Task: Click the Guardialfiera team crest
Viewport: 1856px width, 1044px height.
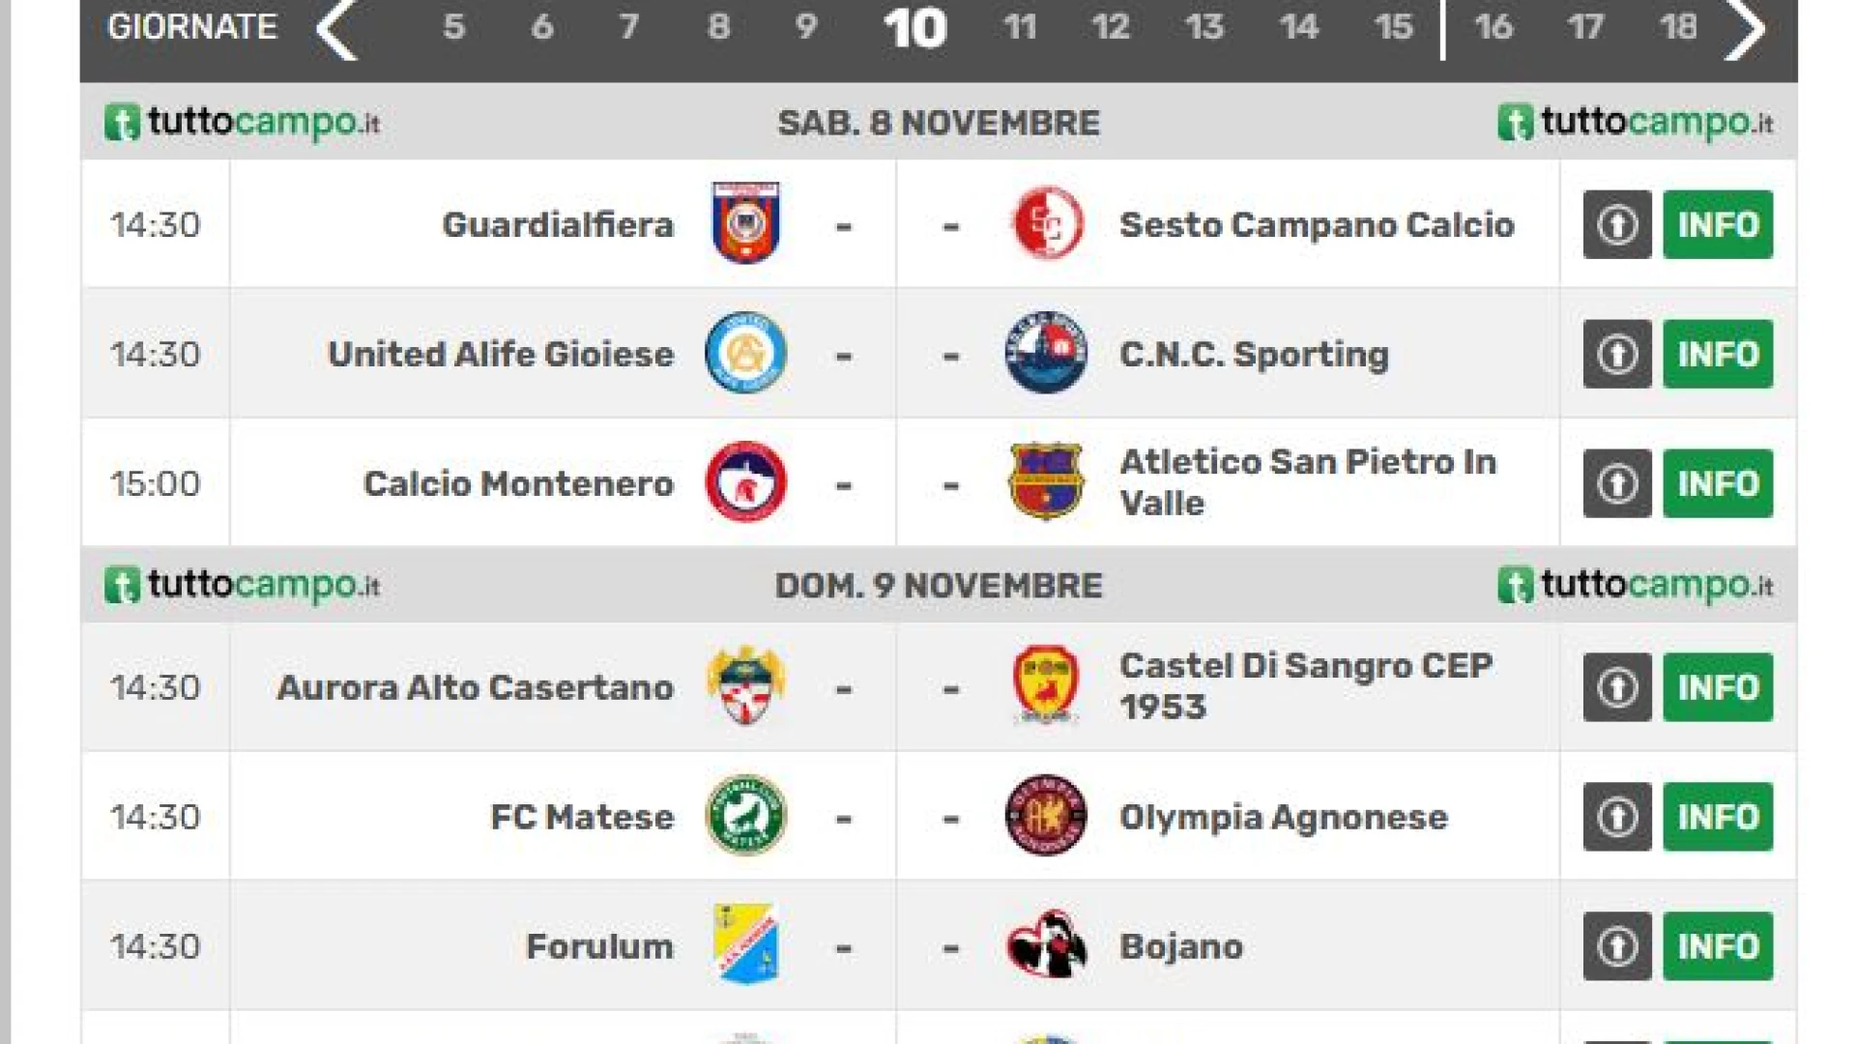Action: [x=745, y=223]
